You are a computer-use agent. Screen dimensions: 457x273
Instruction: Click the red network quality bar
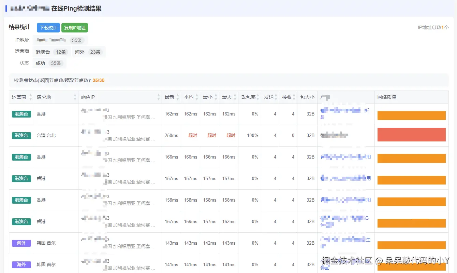pos(412,135)
